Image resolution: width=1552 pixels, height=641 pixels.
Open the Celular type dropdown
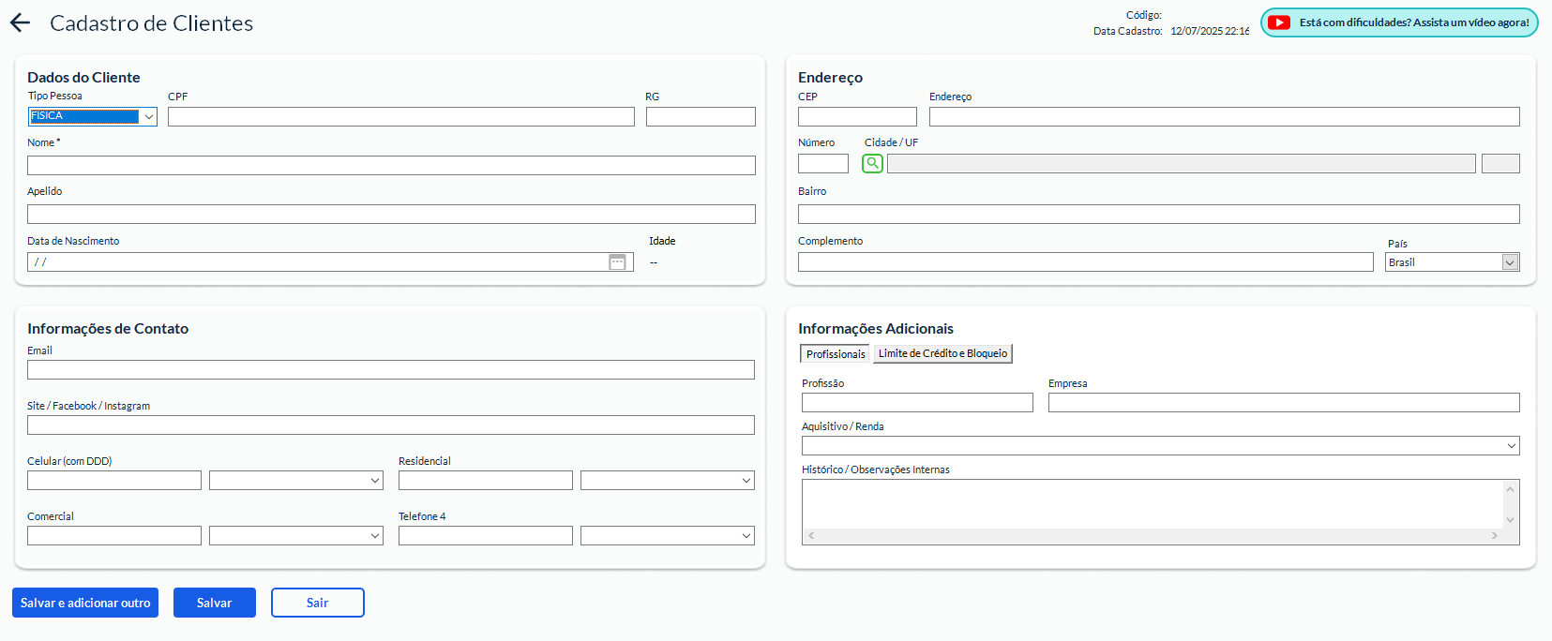point(374,481)
